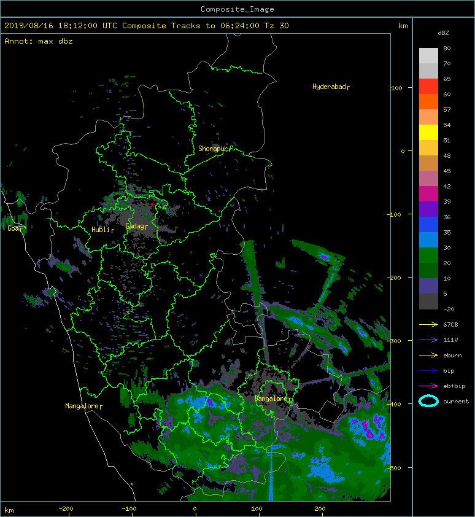
Task: Click the Composite_Image title text
Action: [x=237, y=9]
